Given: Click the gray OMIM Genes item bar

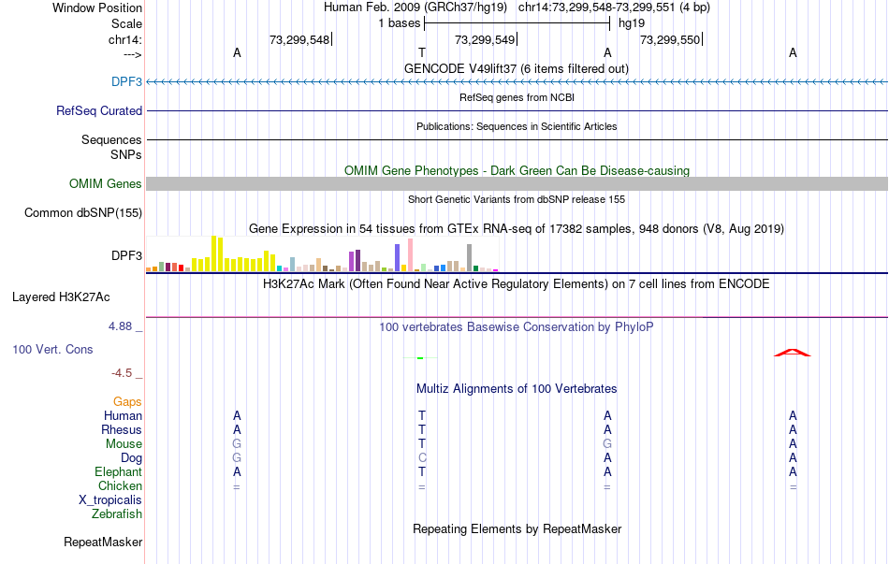Looking at the screenshot, I should [x=517, y=183].
